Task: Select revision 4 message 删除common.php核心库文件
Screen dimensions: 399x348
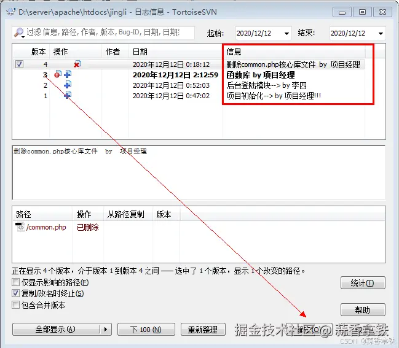Action: pos(271,64)
